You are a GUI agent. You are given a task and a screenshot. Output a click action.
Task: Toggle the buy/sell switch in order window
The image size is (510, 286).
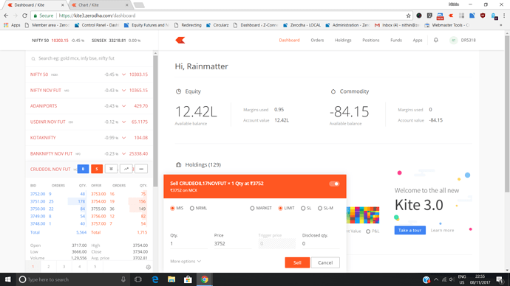[x=334, y=184]
